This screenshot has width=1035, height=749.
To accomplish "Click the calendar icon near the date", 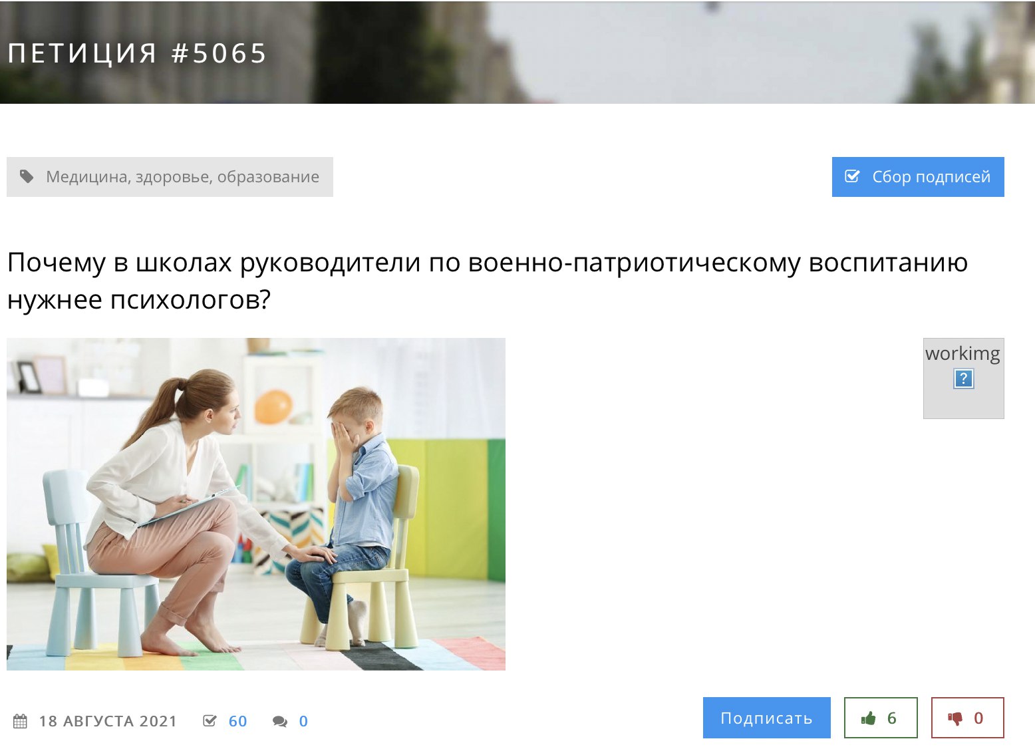I will [20, 721].
